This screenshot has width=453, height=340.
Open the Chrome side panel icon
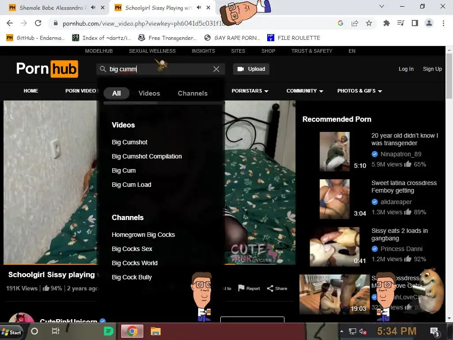[415, 23]
